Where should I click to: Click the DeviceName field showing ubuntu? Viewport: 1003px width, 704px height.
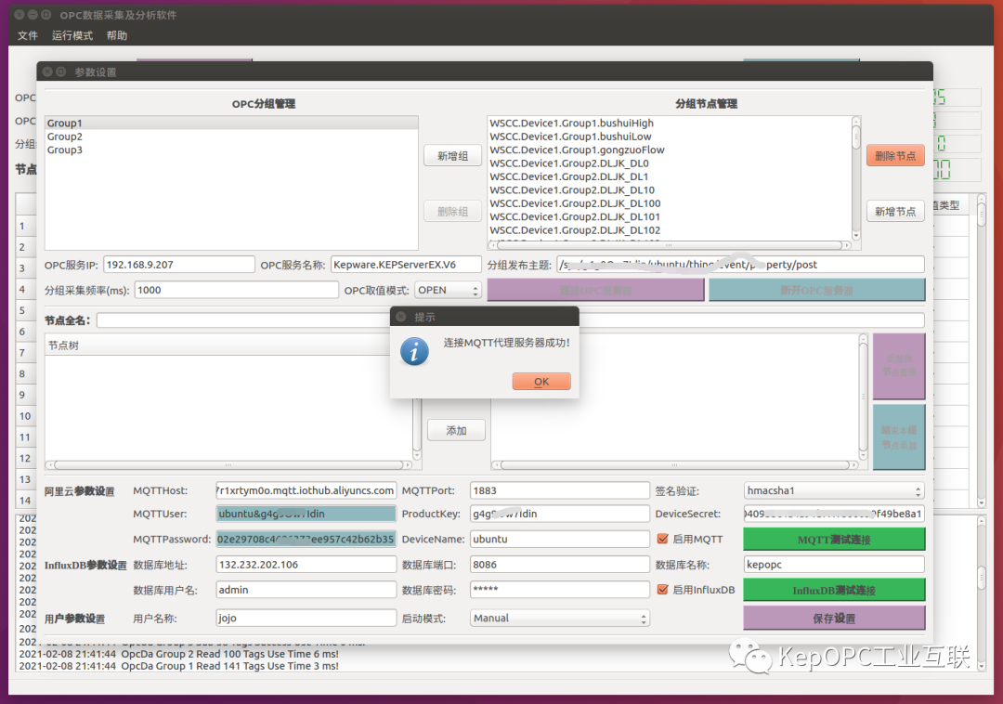tap(560, 539)
